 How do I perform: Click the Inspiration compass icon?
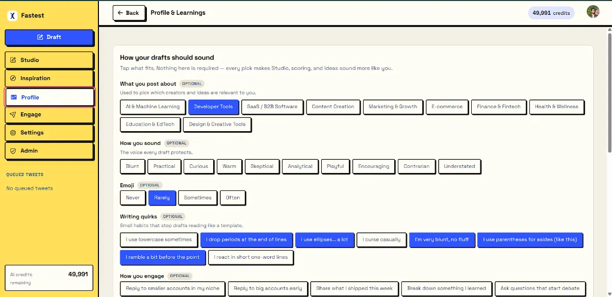(13, 79)
